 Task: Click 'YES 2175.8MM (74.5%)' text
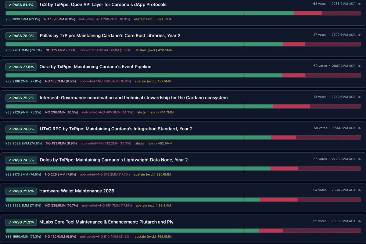(x=23, y=174)
